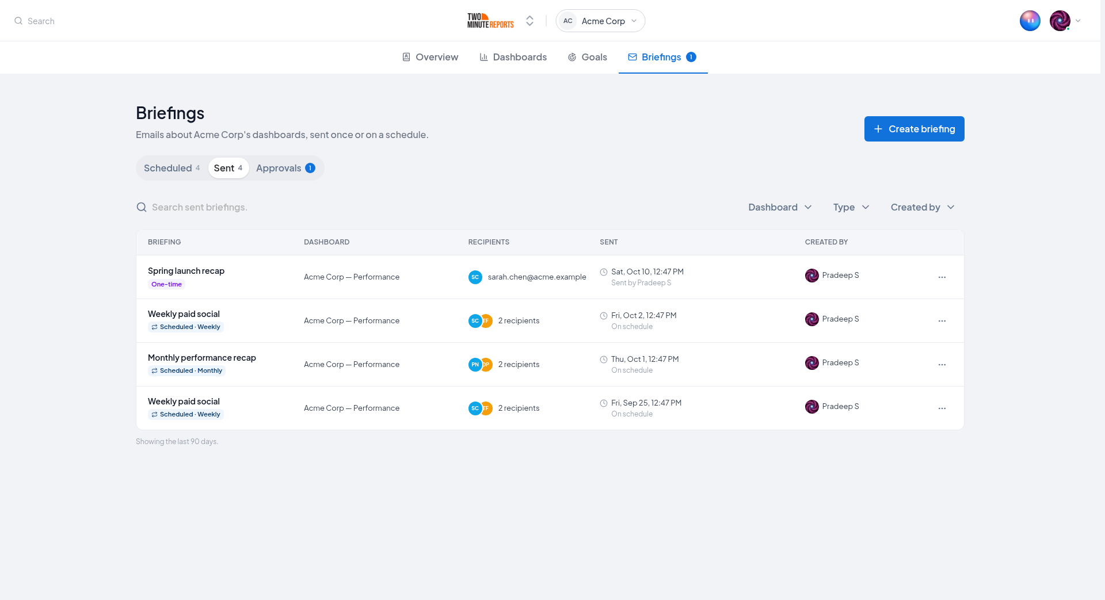The height and width of the screenshot is (600, 1105).
Task: Open more options for Oct 2 Weekly paid social
Action: click(942, 321)
